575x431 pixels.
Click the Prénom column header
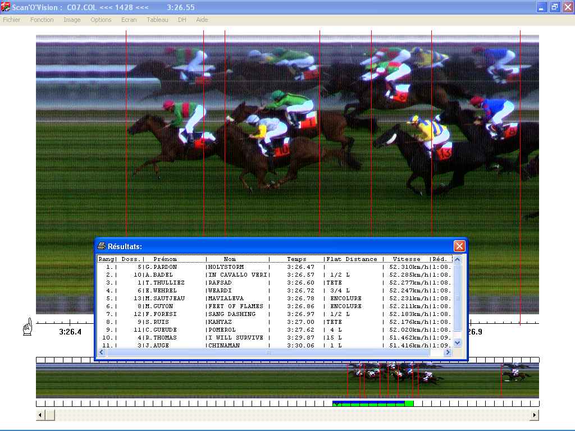point(165,259)
